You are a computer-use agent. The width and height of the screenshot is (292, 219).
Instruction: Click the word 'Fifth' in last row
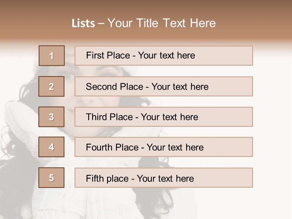click(x=95, y=178)
